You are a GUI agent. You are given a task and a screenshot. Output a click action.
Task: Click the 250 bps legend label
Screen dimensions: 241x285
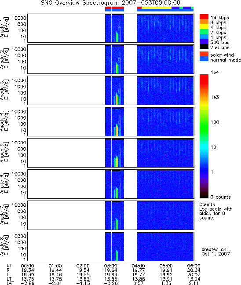tap(220, 47)
